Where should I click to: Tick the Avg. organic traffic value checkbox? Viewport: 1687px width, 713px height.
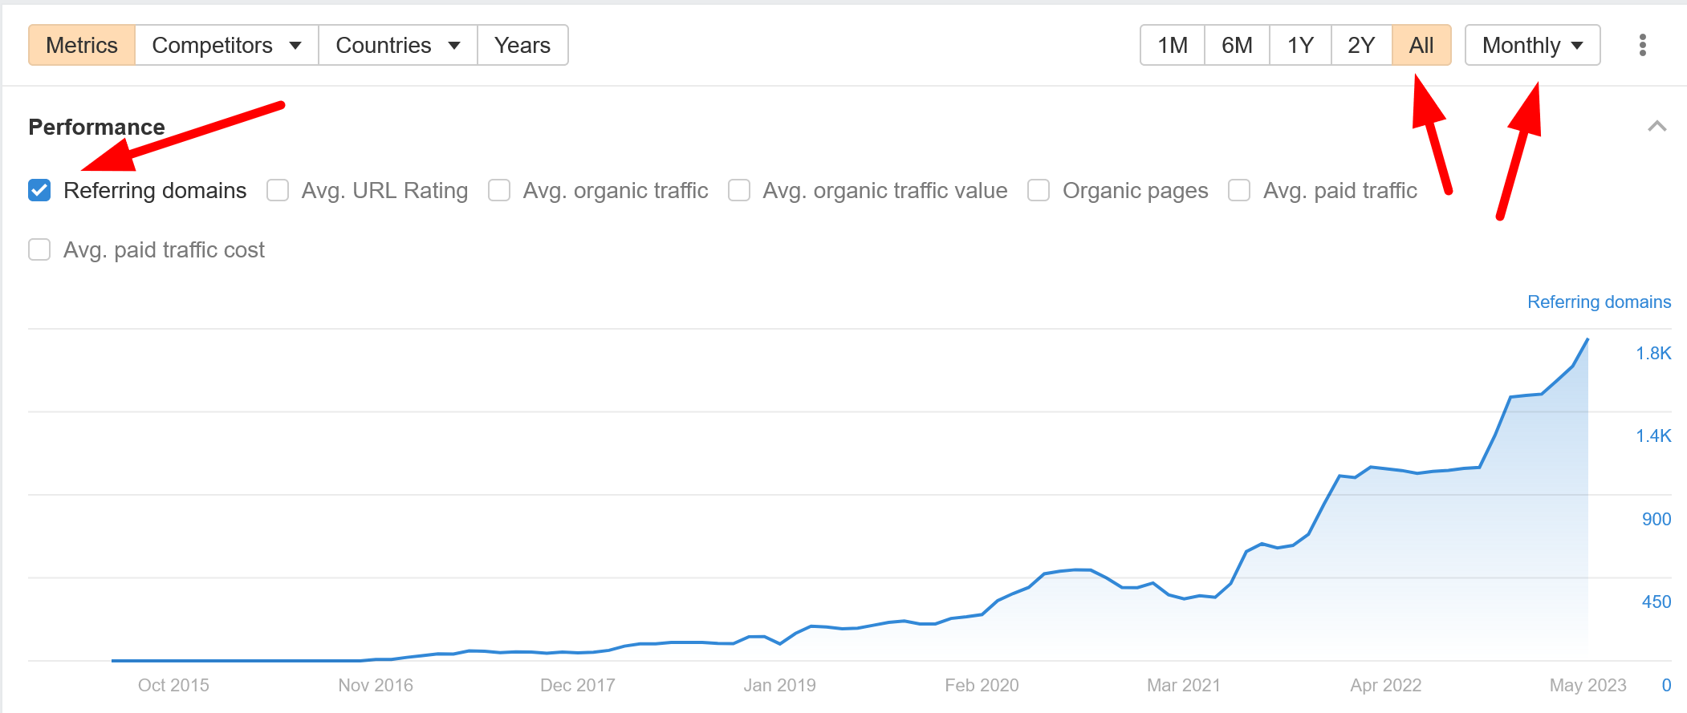pyautogui.click(x=739, y=190)
